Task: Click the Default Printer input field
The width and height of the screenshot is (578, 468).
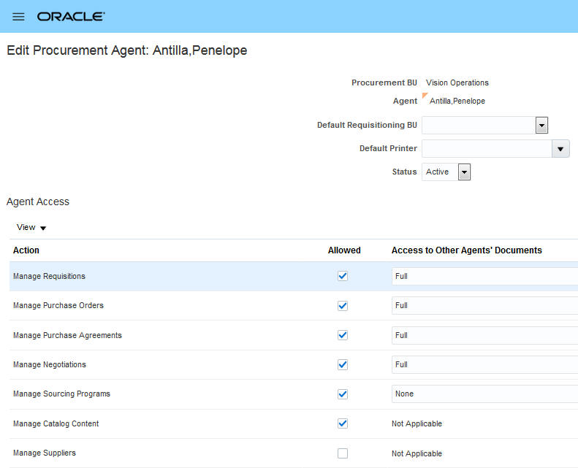Action: tap(487, 149)
